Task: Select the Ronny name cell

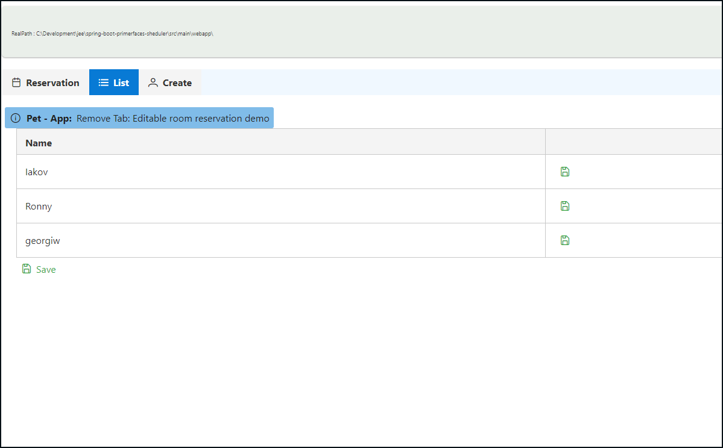Action: pyautogui.click(x=281, y=206)
